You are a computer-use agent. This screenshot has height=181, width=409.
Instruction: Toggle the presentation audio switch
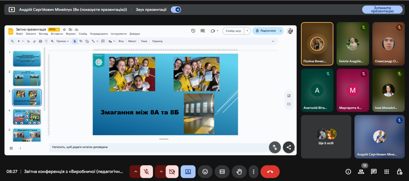(176, 10)
